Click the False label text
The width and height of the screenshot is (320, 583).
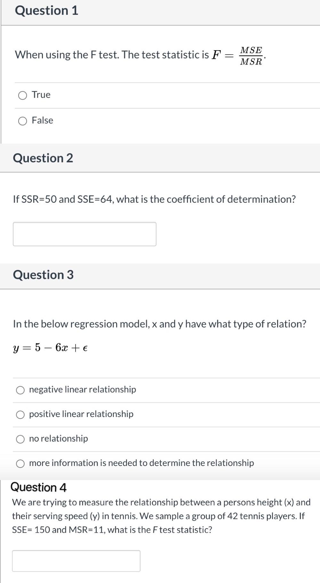(42, 121)
